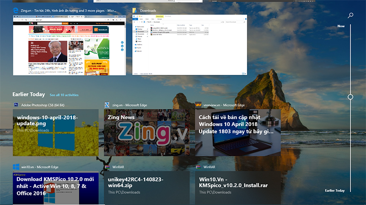Open the unikey42RC4-140823-win64.zip activity card
The width and height of the screenshot is (366, 205).
click(x=146, y=188)
